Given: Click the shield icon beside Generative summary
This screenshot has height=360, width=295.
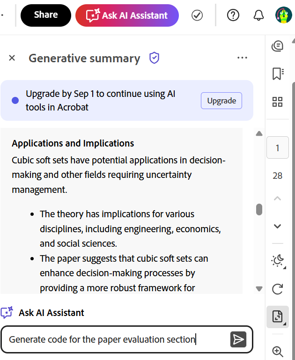Looking at the screenshot, I should pos(154,58).
